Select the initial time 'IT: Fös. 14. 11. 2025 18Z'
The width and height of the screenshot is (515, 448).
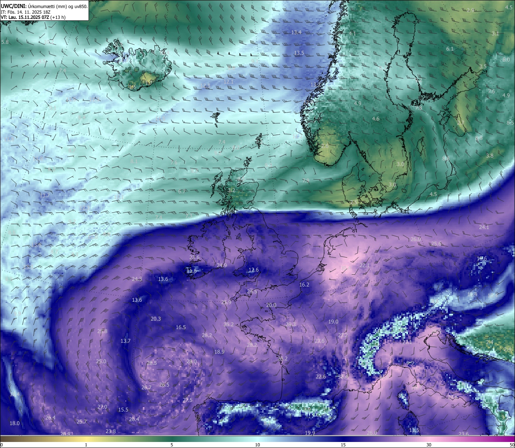(x=26, y=12)
